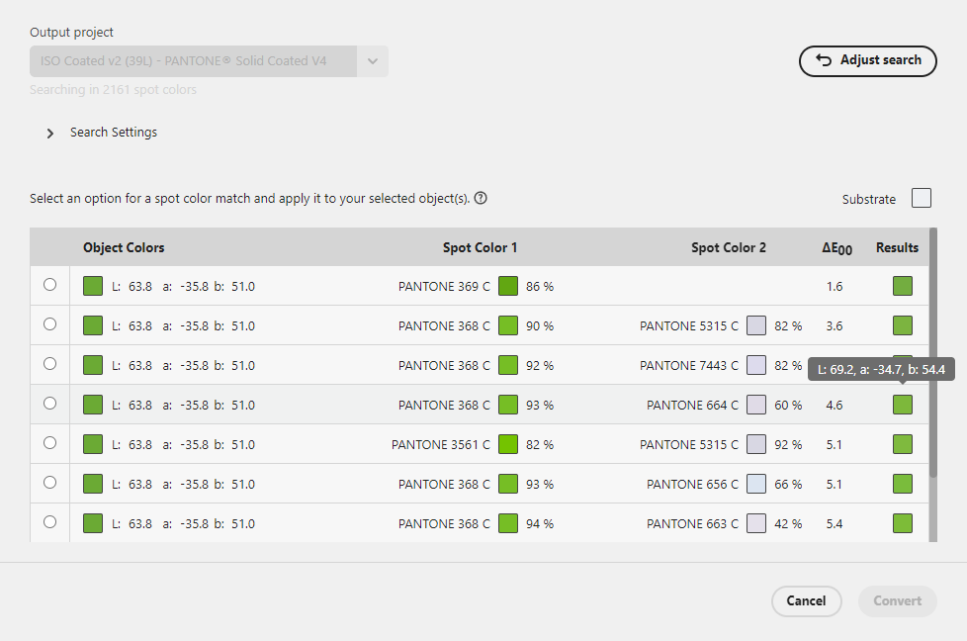Select radio for the PANTONE 7443 C row
Image resolution: width=967 pixels, height=641 pixels.
click(x=50, y=363)
